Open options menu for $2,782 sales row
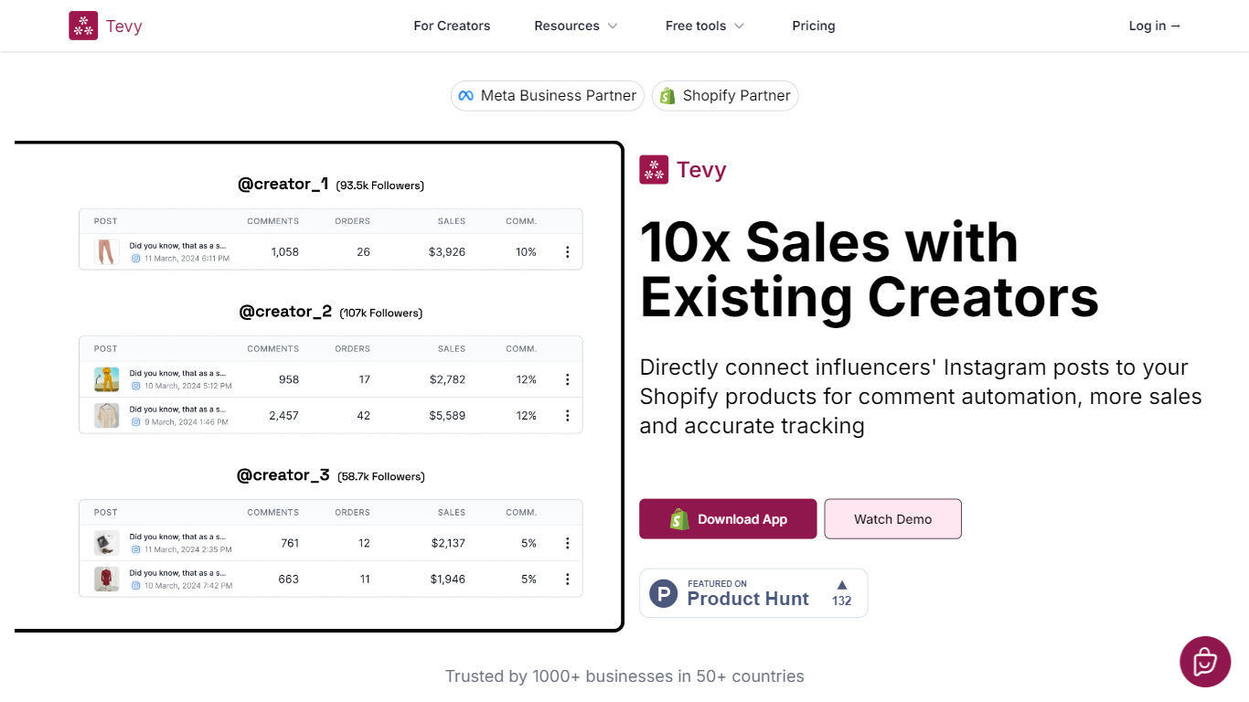 [x=567, y=379]
